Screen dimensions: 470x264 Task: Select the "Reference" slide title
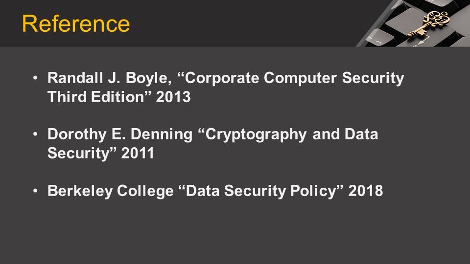(76, 23)
